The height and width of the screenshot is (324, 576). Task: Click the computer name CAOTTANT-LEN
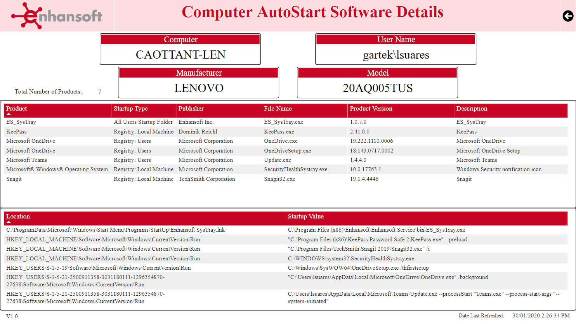point(180,54)
